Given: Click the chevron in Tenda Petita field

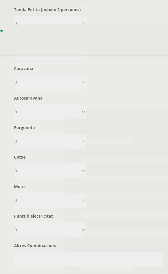Looking at the screenshot, I should pyautogui.click(x=83, y=23).
